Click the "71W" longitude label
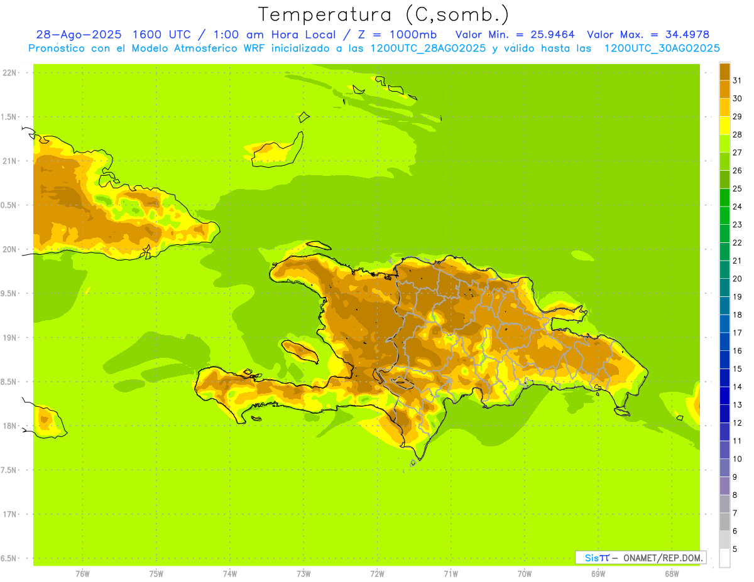This screenshot has width=754, height=582. click(x=451, y=574)
